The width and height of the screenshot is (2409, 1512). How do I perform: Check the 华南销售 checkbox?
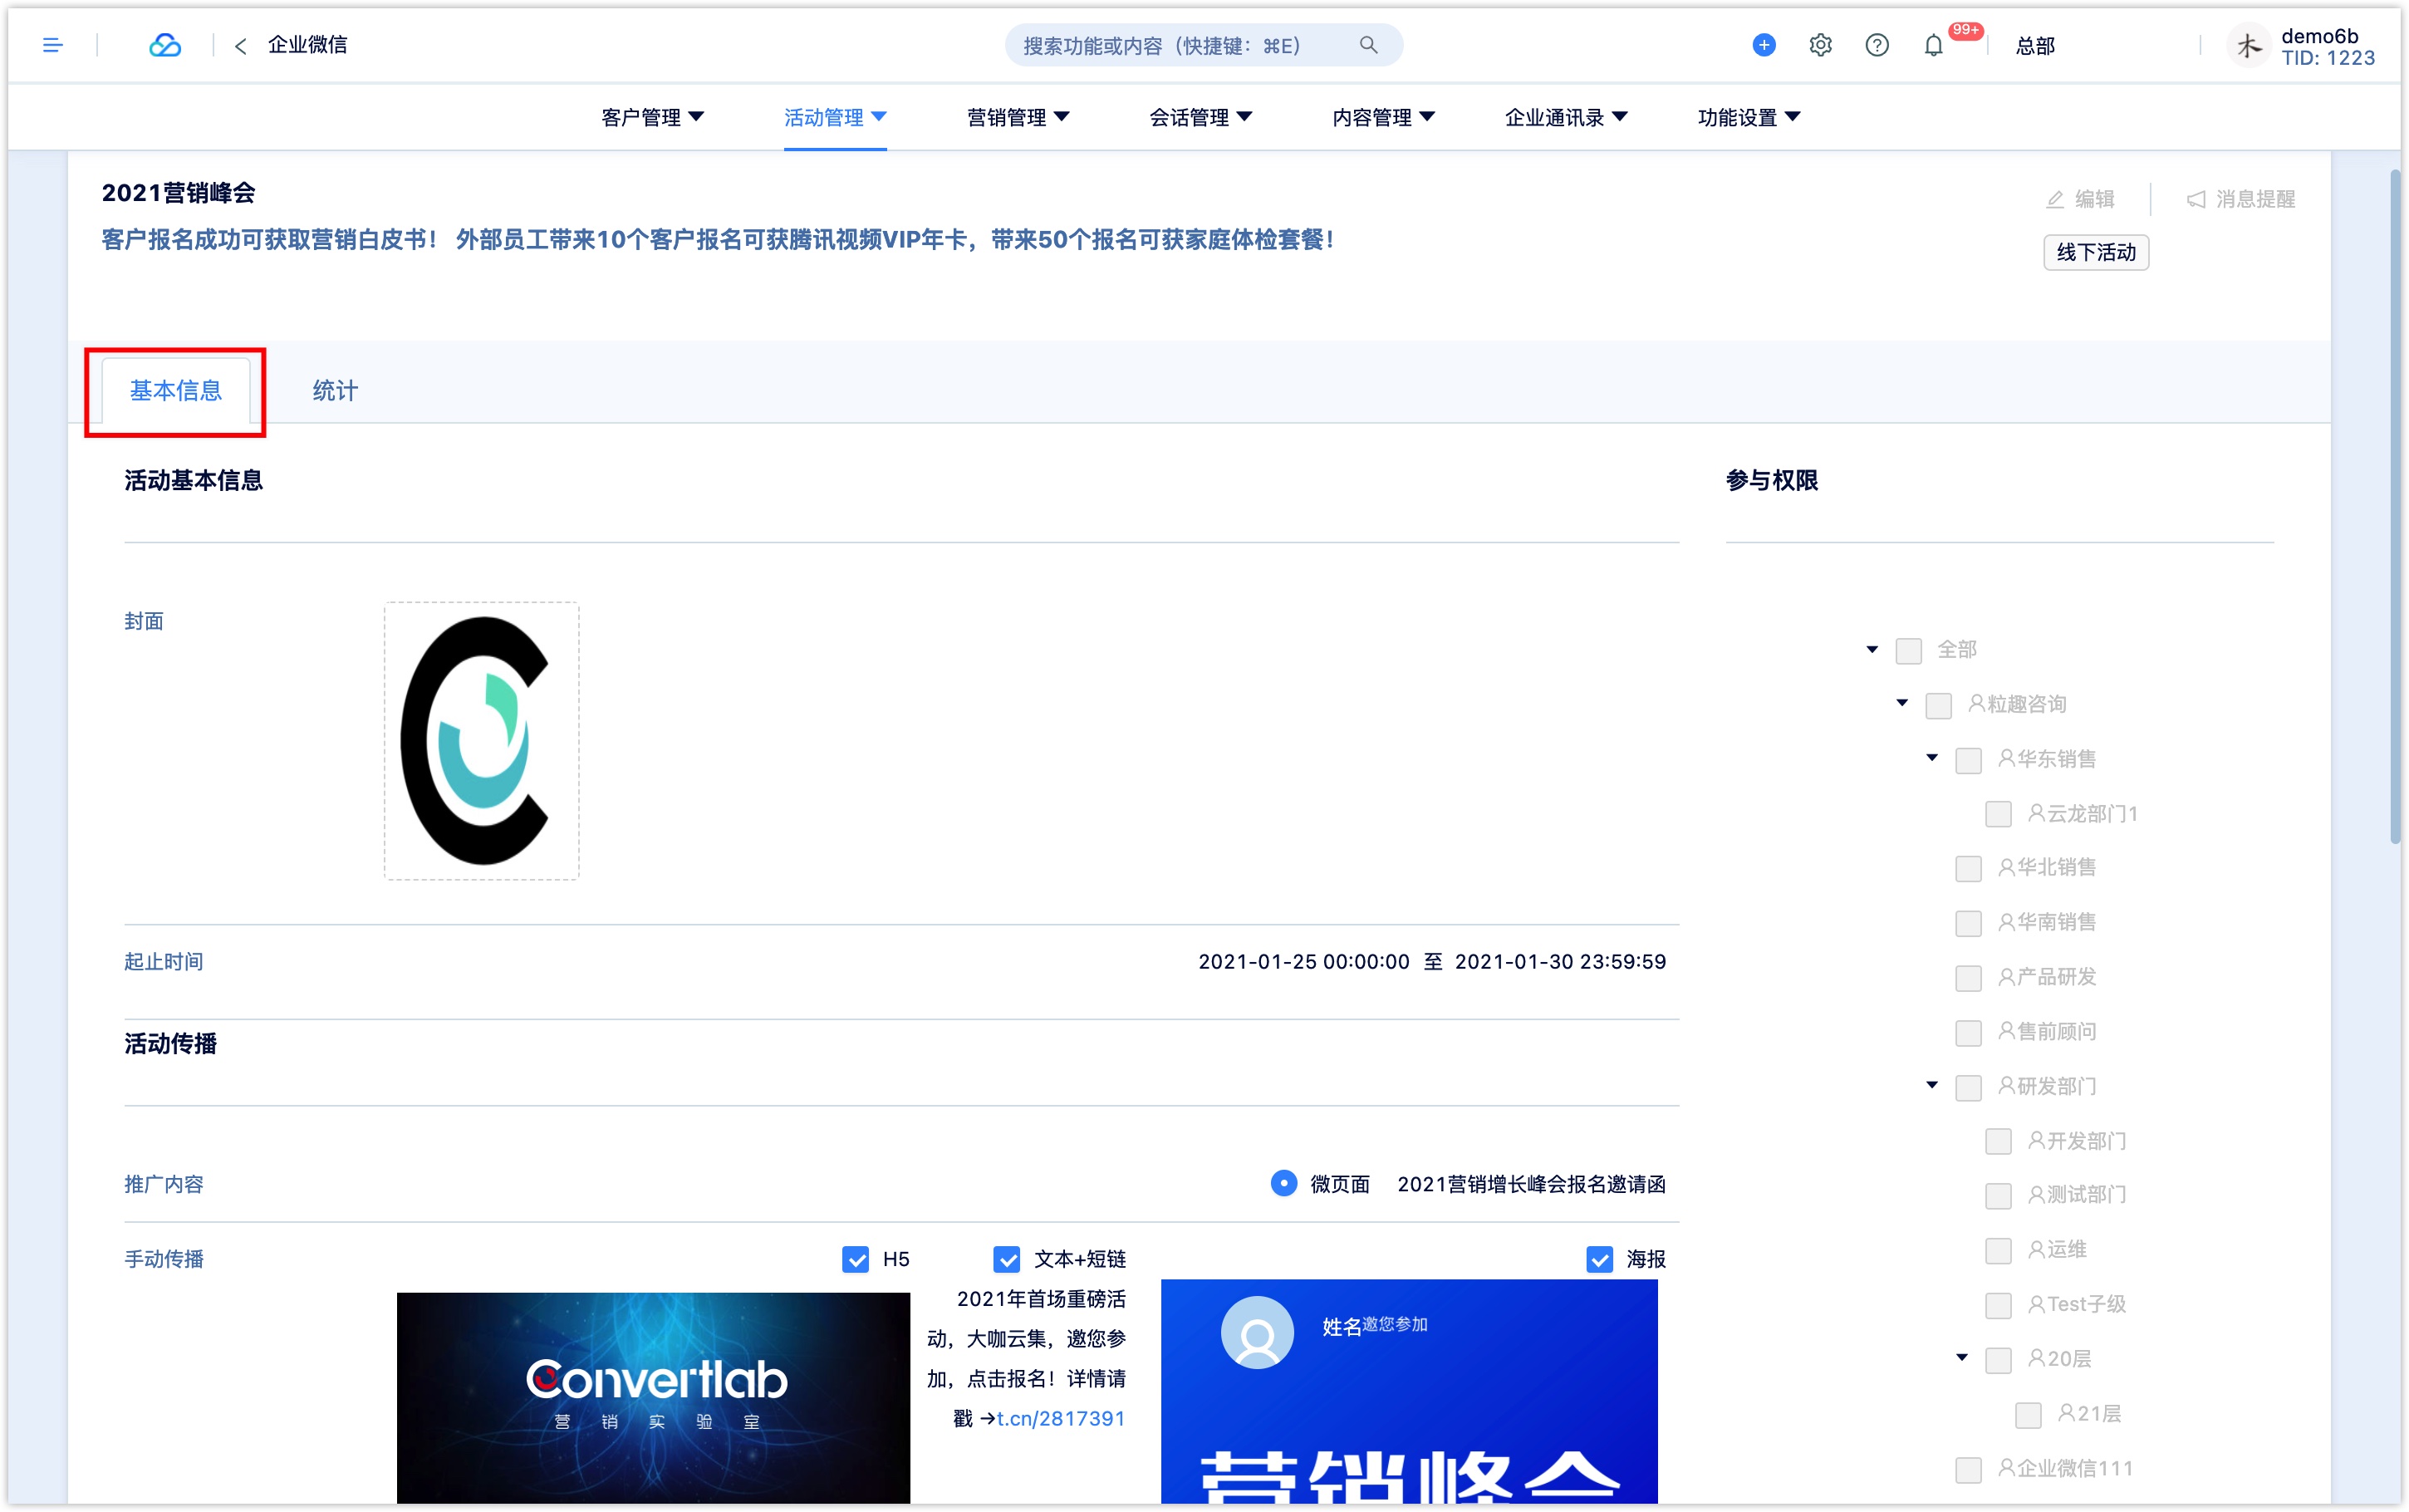(x=1968, y=923)
